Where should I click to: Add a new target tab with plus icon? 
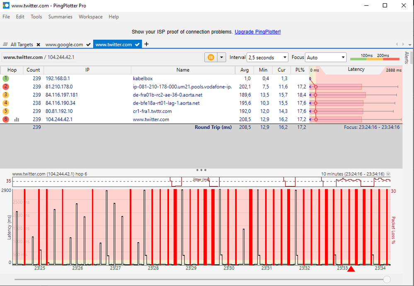147,44
